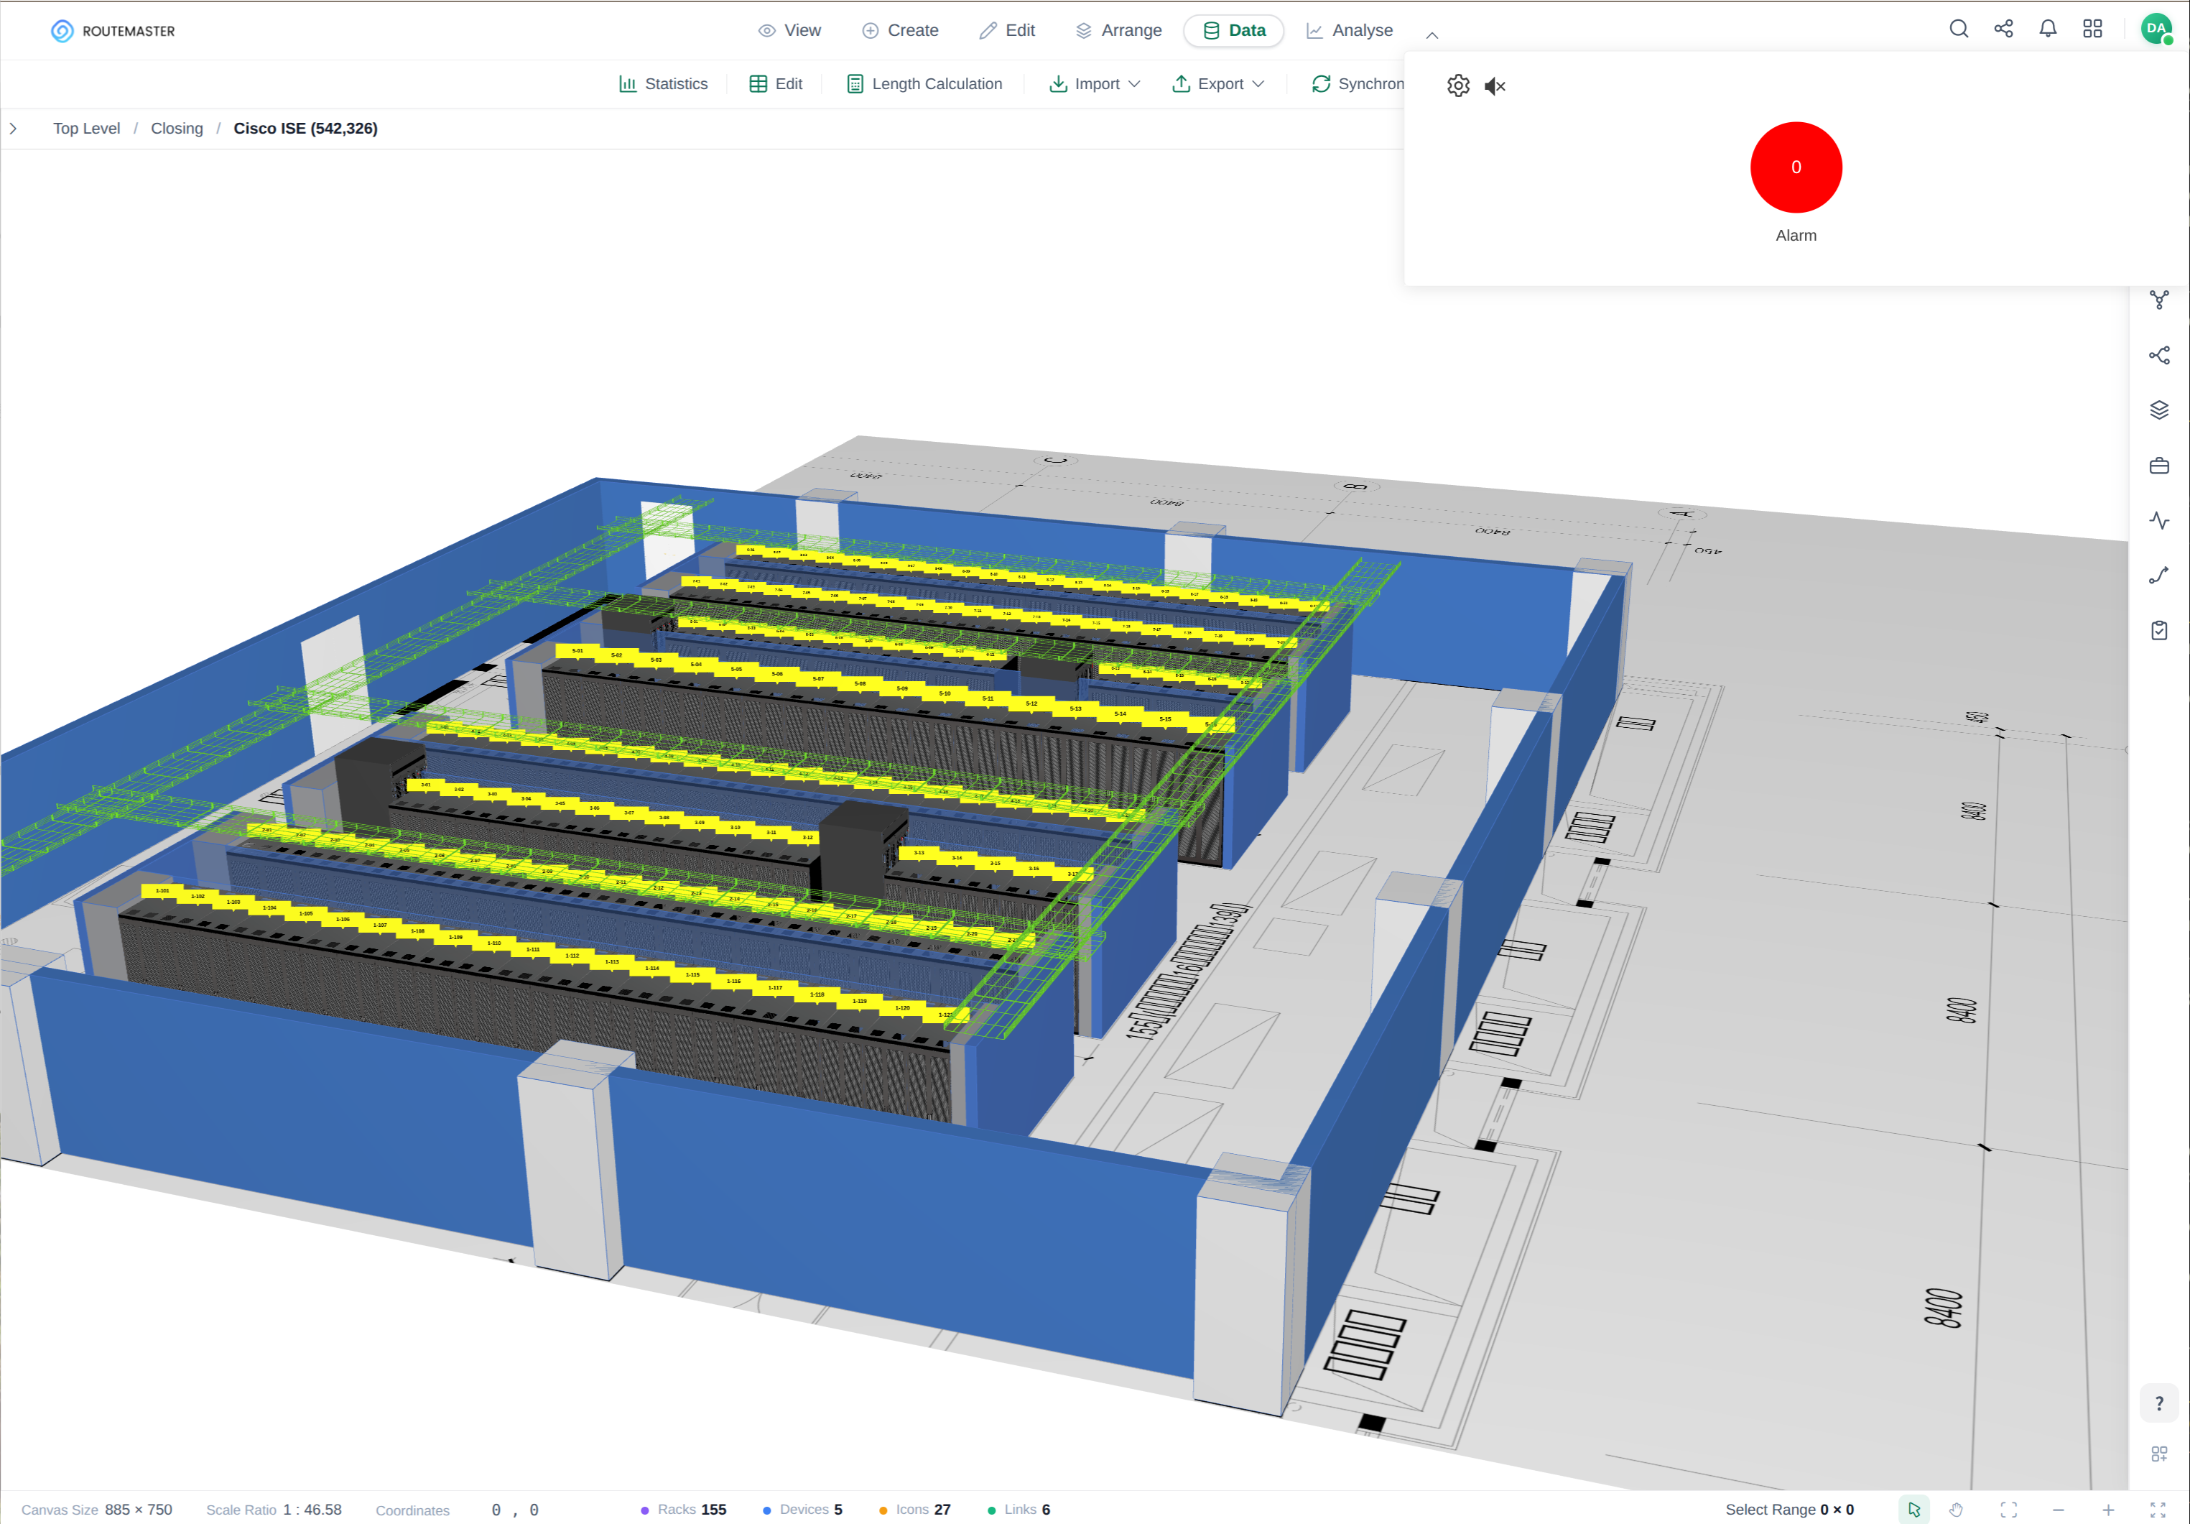The height and width of the screenshot is (1524, 2190).
Task: Click the Data toolbar Edit table button
Action: pyautogui.click(x=776, y=84)
